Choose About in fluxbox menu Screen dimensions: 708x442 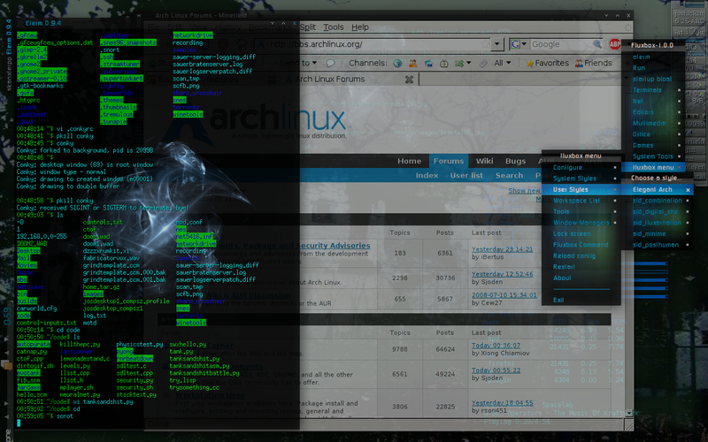[x=581, y=278]
